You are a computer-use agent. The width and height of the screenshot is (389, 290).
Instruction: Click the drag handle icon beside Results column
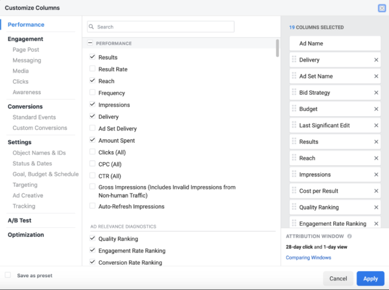coord(294,141)
